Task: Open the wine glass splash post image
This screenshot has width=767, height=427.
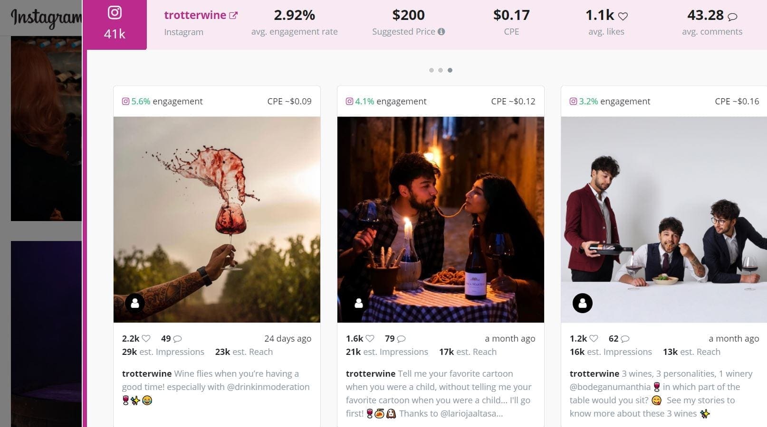Action: tap(217, 220)
